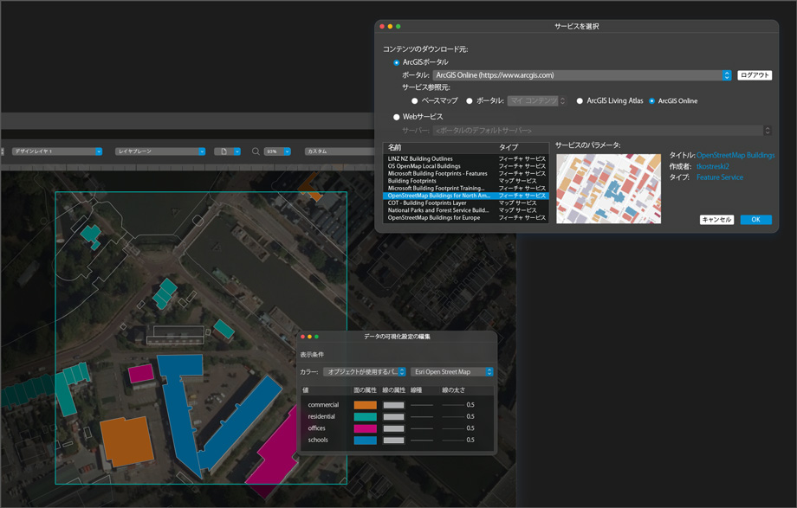The image size is (797, 508).
Task: Sort services by 名前 column header
Action: click(394, 147)
